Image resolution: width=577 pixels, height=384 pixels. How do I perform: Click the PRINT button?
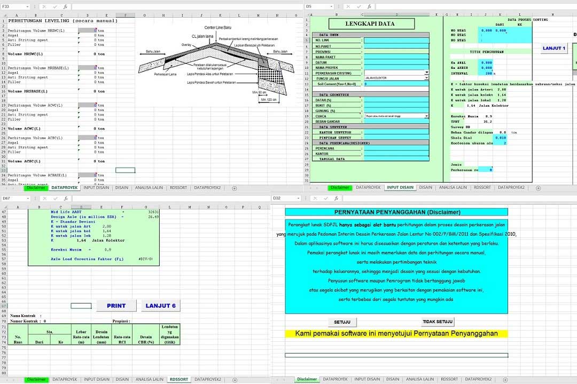click(116, 306)
